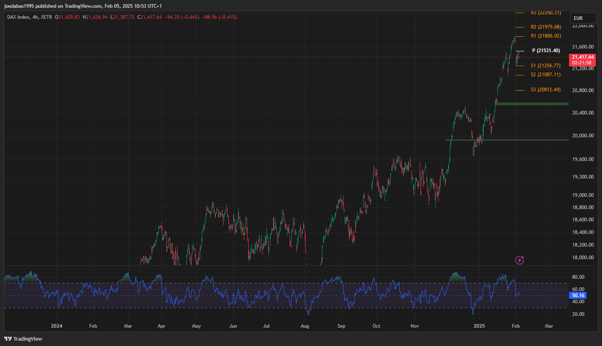The width and height of the screenshot is (602, 346).
Task: Select the R1 (21806.02) resistance label
Action: tap(545, 36)
